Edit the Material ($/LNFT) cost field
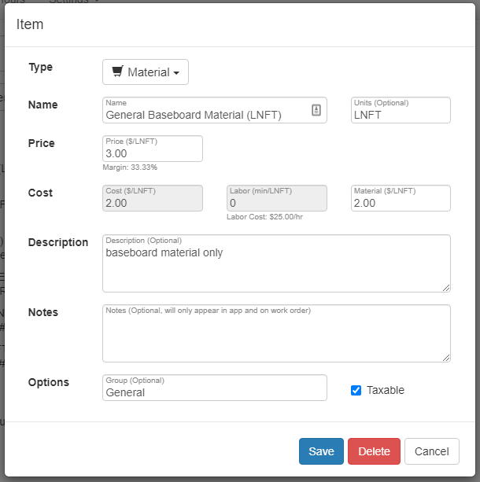The height and width of the screenshot is (482, 480). pyautogui.click(x=401, y=198)
